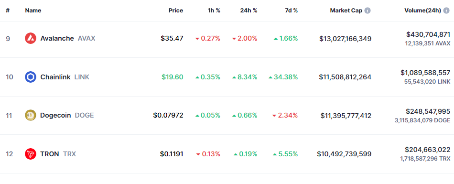
Task: Click the Chainlink blue hexagon icon
Action: tap(31, 77)
